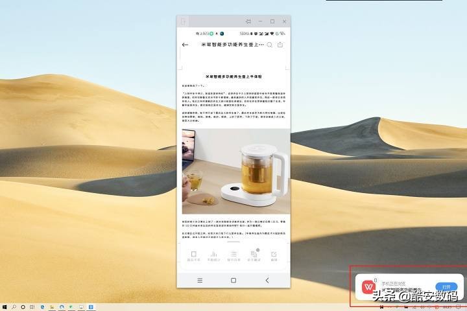Open Task View on the taskbar

(x=32, y=307)
